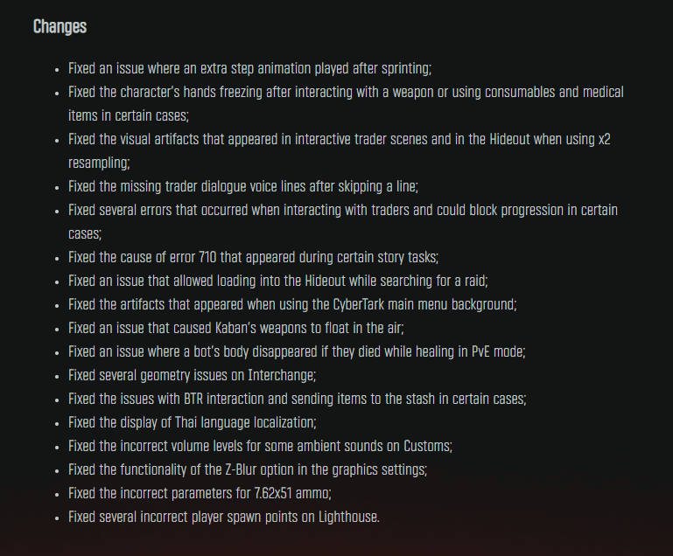
Task: Select the Interchange geometry issues line
Action: pyautogui.click(x=192, y=375)
